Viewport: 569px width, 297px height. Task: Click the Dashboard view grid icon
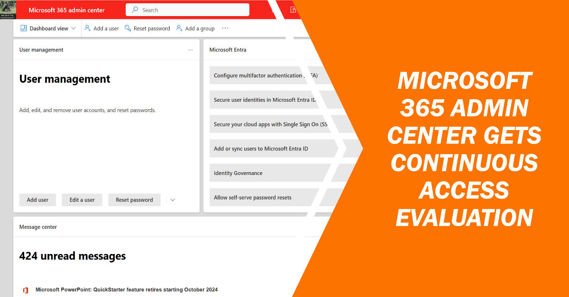tap(23, 28)
